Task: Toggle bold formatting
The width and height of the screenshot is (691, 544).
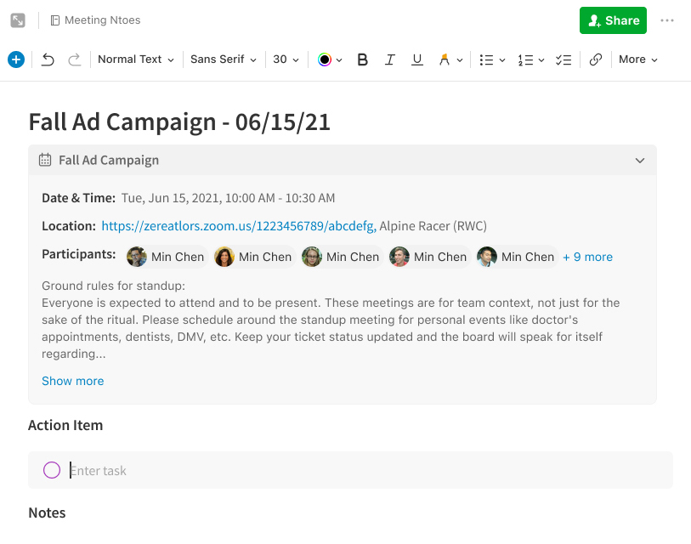Action: 363,59
